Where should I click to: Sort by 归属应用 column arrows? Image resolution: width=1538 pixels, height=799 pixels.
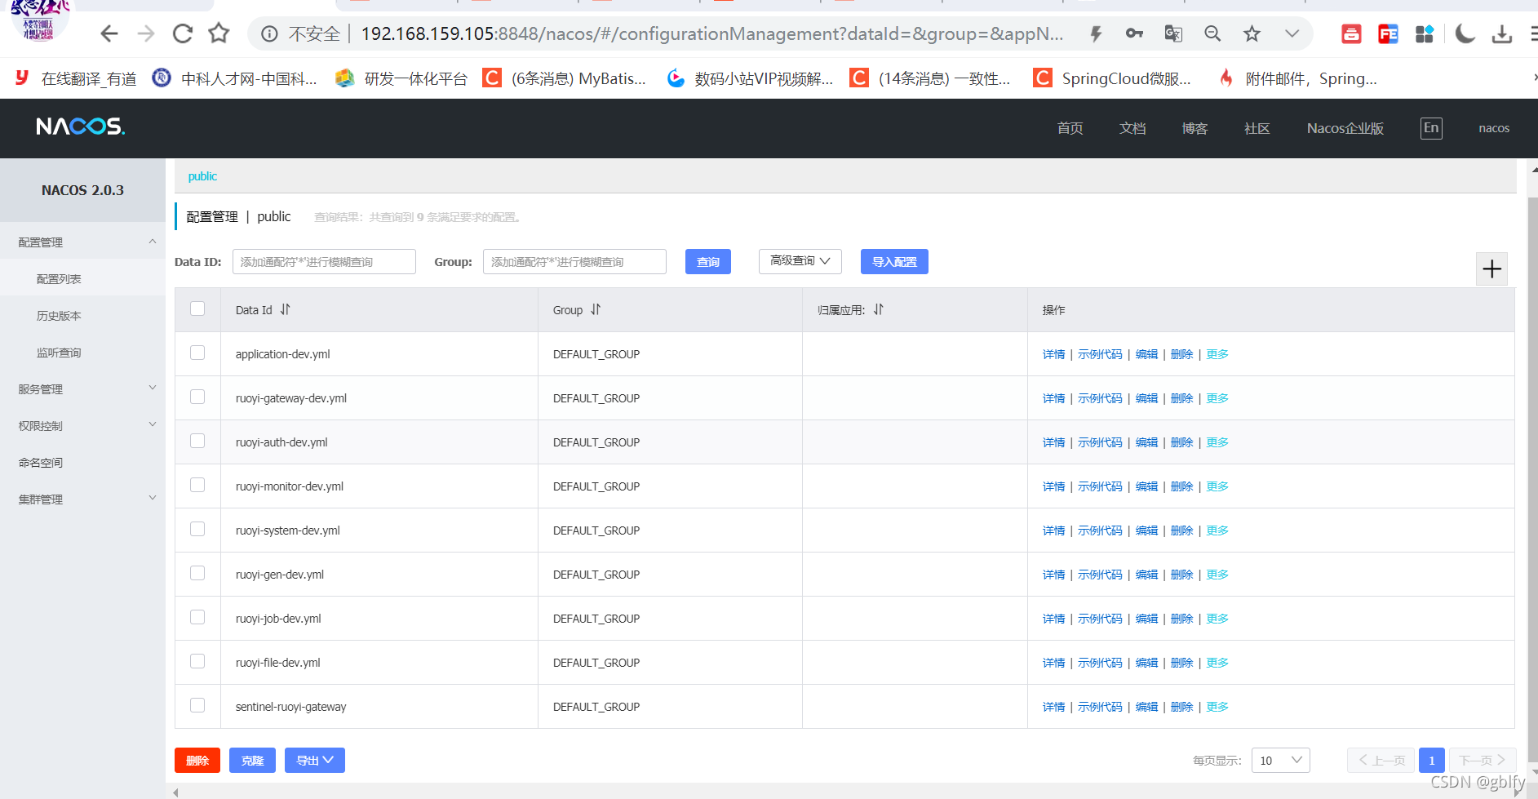click(x=879, y=309)
